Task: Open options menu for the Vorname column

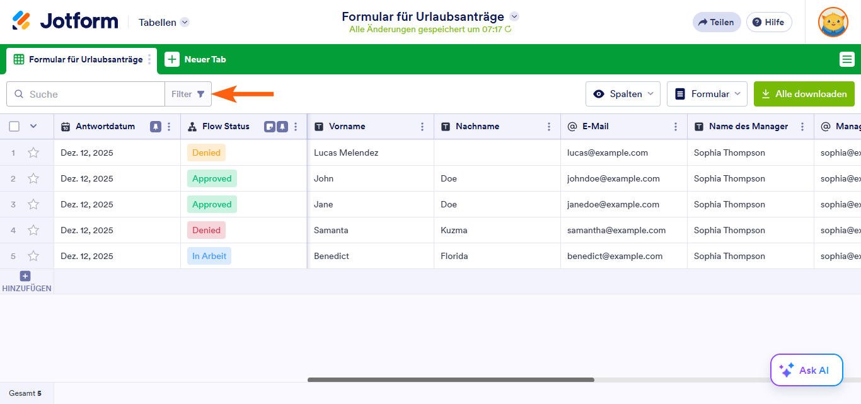Action: [422, 126]
